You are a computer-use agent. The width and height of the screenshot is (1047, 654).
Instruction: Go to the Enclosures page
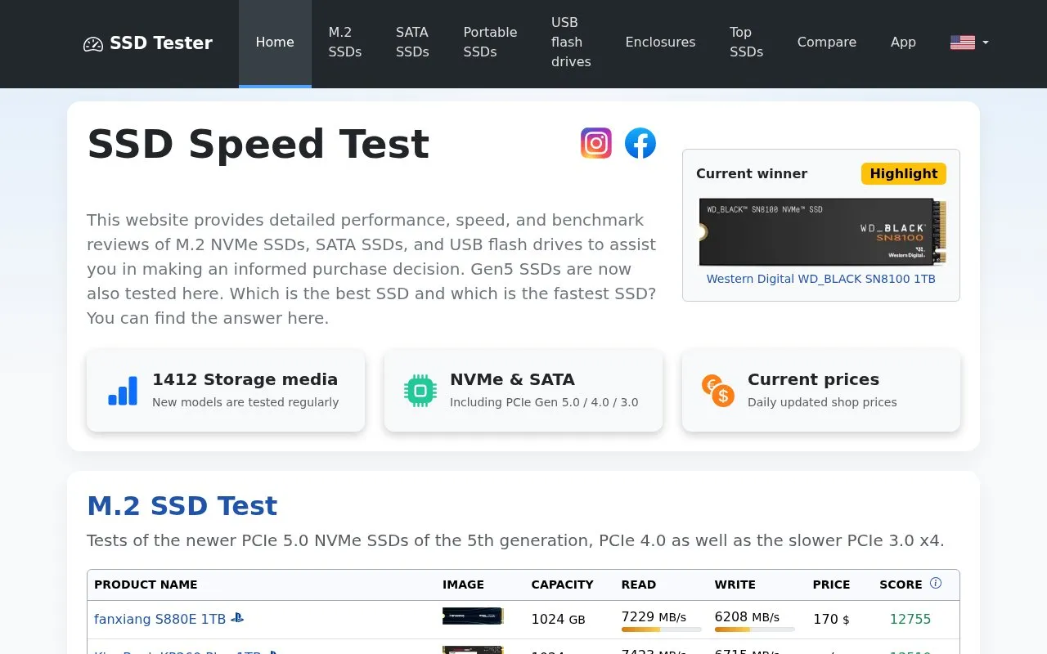pos(660,43)
